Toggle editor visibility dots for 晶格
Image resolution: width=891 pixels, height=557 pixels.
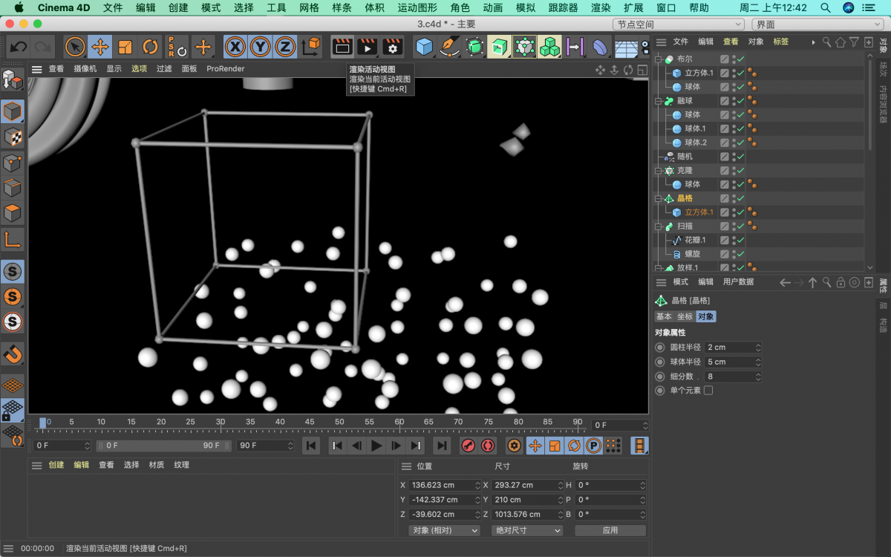pyautogui.click(x=734, y=198)
